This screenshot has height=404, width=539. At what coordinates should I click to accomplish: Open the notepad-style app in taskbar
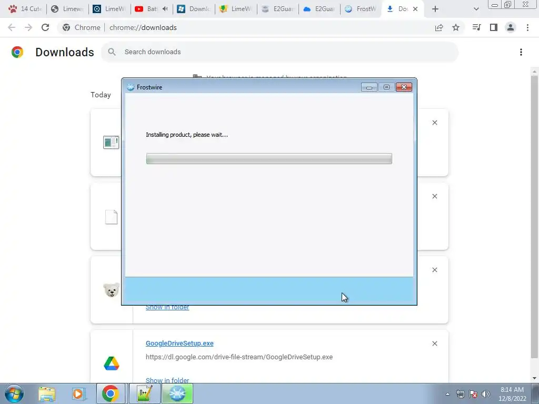pyautogui.click(x=144, y=393)
